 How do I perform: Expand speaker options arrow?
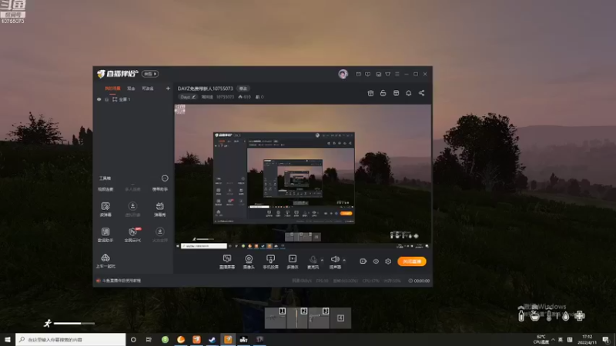344,260
